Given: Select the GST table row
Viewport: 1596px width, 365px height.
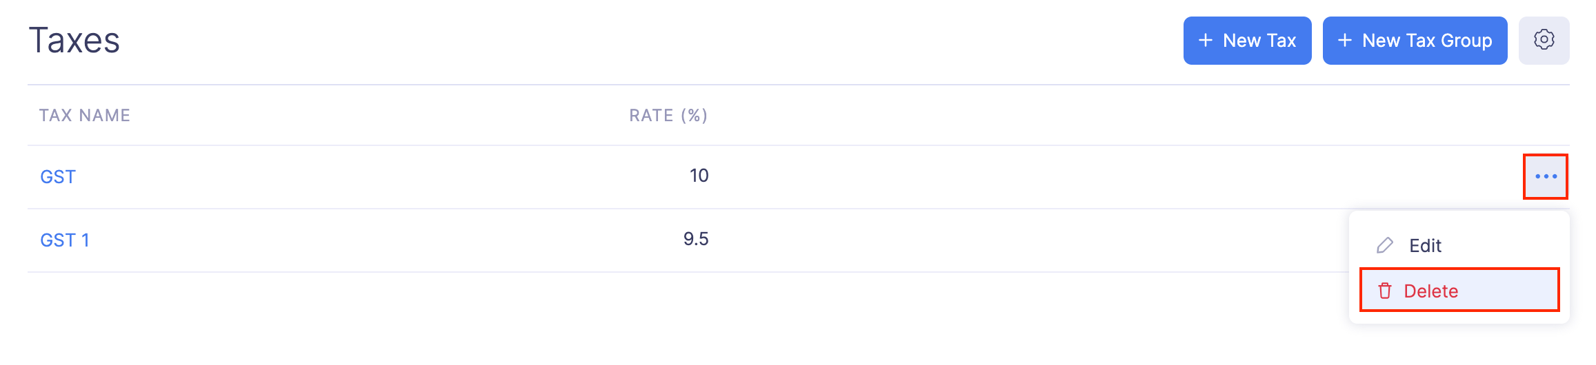Looking at the screenshot, I should [x=966, y=177].
